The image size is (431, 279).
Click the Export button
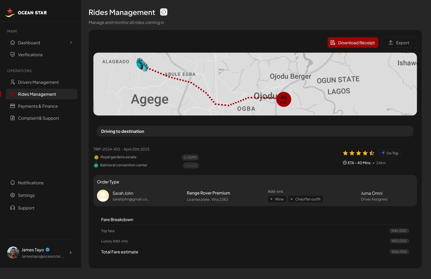click(399, 43)
